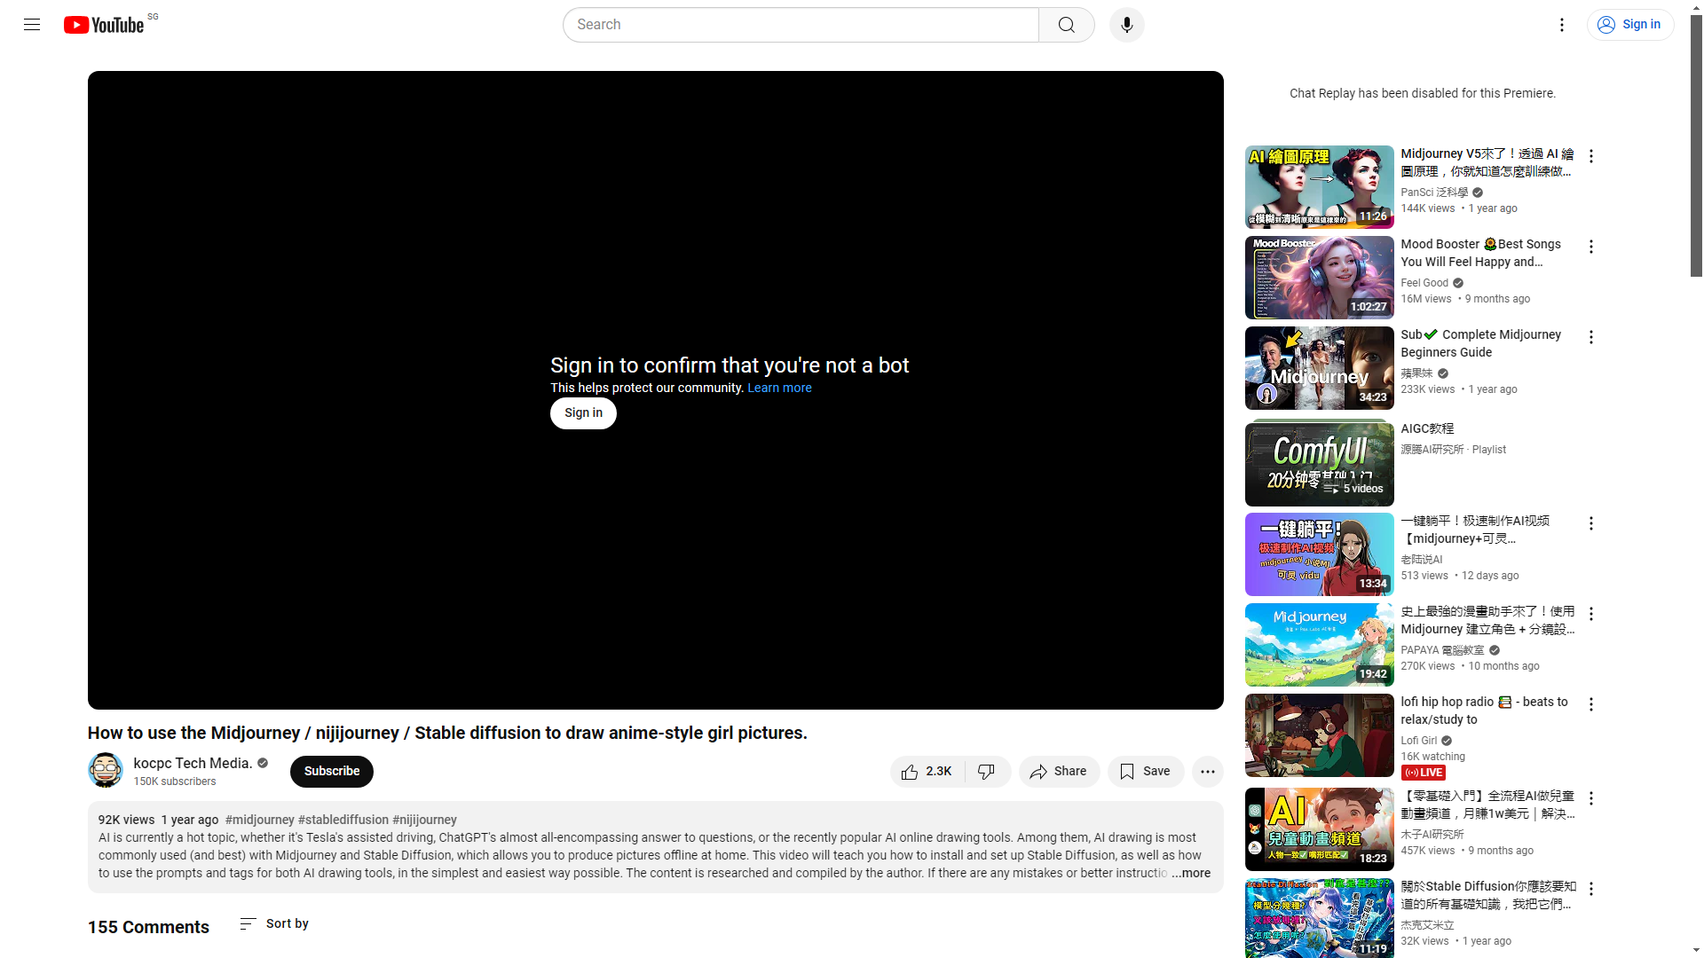Play Midjourney V5 thumbnail 11:26
The width and height of the screenshot is (1704, 958).
[x=1319, y=187]
